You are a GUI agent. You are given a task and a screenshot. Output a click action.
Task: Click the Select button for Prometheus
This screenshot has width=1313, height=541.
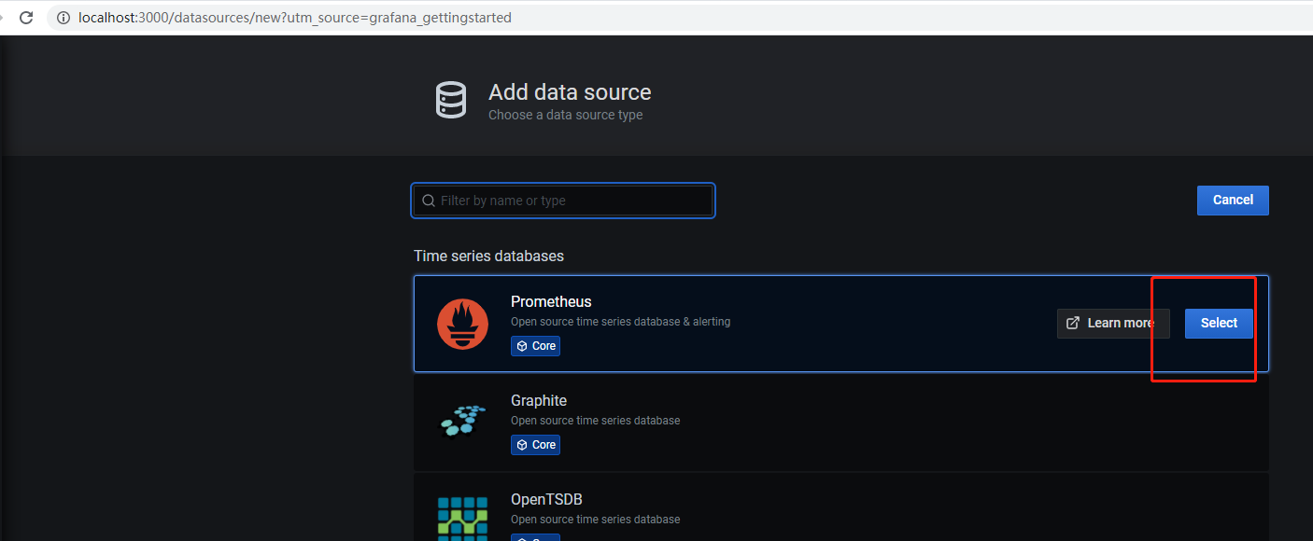[x=1219, y=323]
